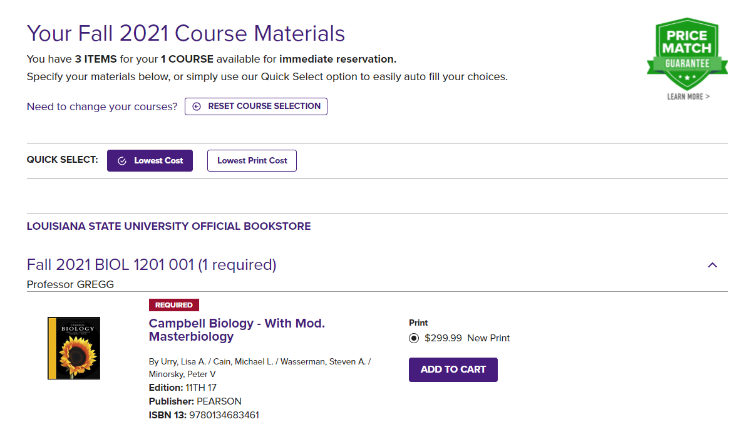This screenshot has width=752, height=434.
Task: Choose Lowest Print Cost quick select
Action: pyautogui.click(x=252, y=160)
